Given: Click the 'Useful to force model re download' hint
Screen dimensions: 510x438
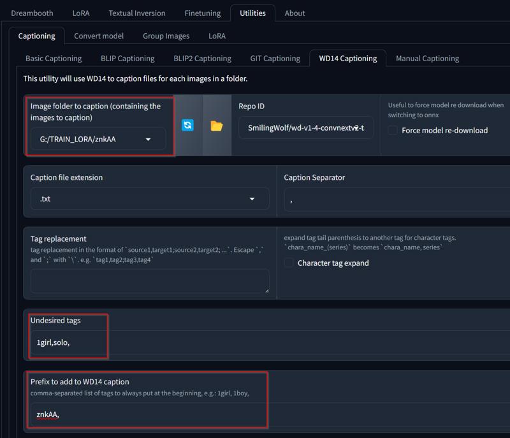Looking at the screenshot, I should point(446,110).
